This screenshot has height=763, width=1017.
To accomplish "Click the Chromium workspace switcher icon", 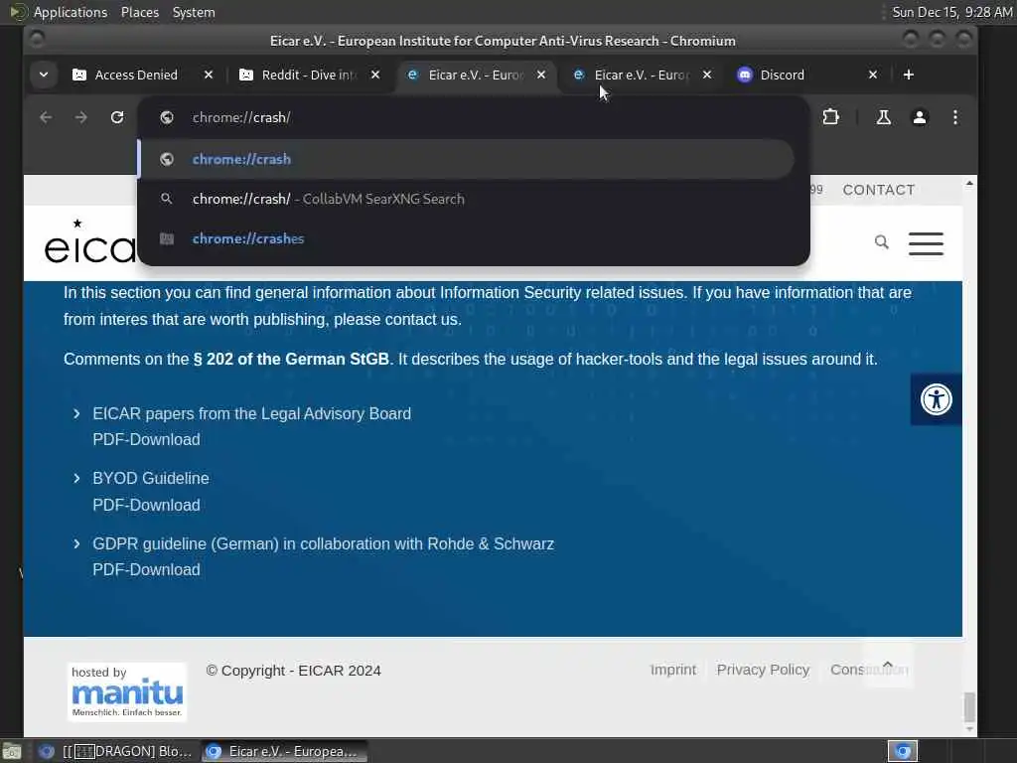I will [x=902, y=751].
